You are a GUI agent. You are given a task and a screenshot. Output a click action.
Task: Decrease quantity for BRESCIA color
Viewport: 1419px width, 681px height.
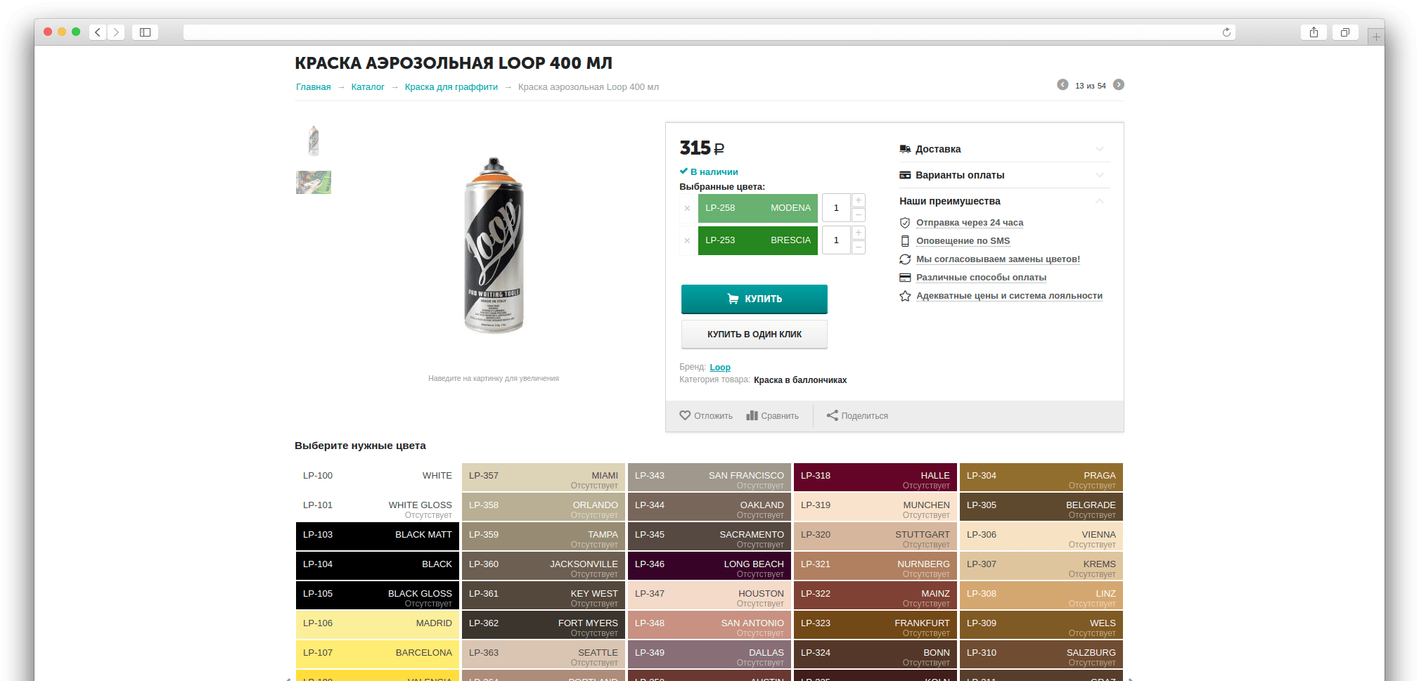click(859, 247)
